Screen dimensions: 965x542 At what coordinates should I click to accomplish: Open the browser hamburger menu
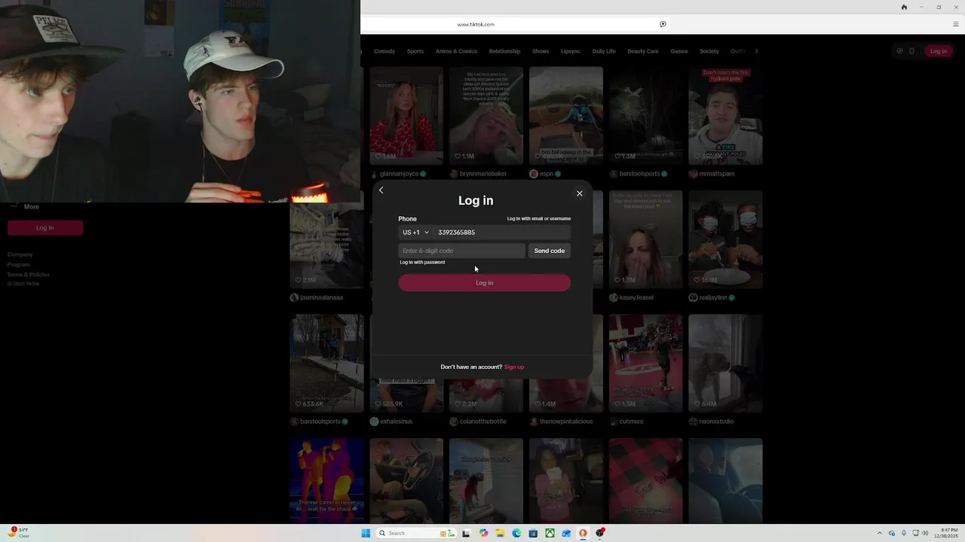[956, 24]
